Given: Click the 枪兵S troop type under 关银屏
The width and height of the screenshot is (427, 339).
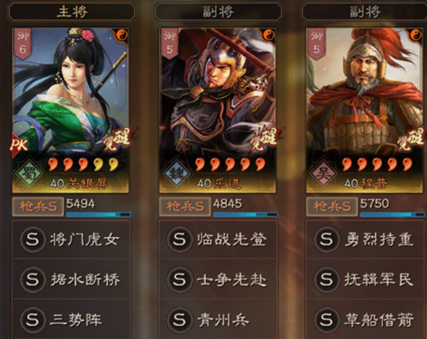Looking at the screenshot, I should click(38, 207).
